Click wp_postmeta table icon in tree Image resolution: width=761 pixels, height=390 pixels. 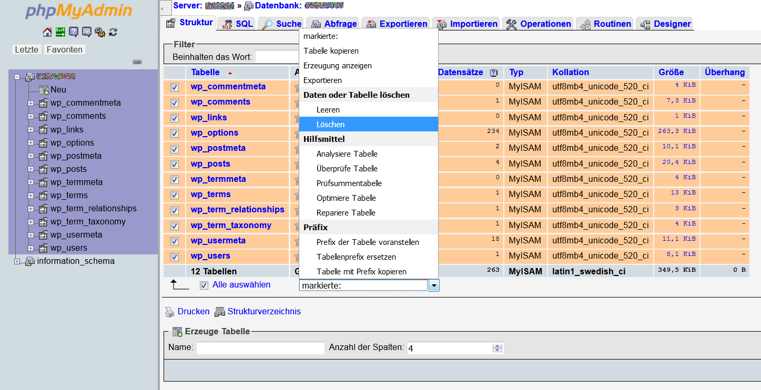[x=44, y=156]
